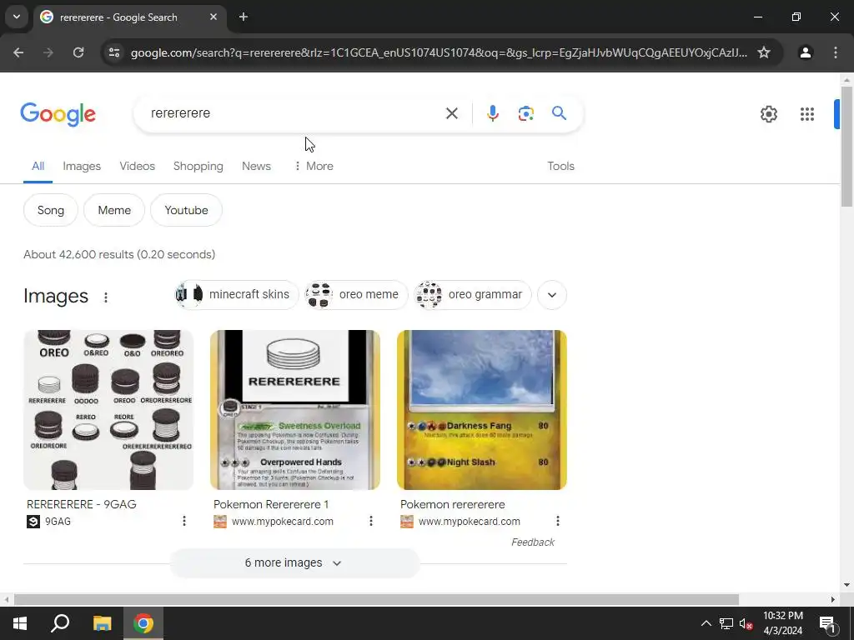
Task: Switch to Images tab
Action: (82, 166)
